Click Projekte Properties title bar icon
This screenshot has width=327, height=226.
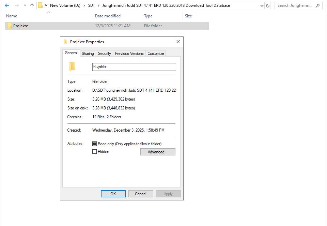[x=65, y=42]
